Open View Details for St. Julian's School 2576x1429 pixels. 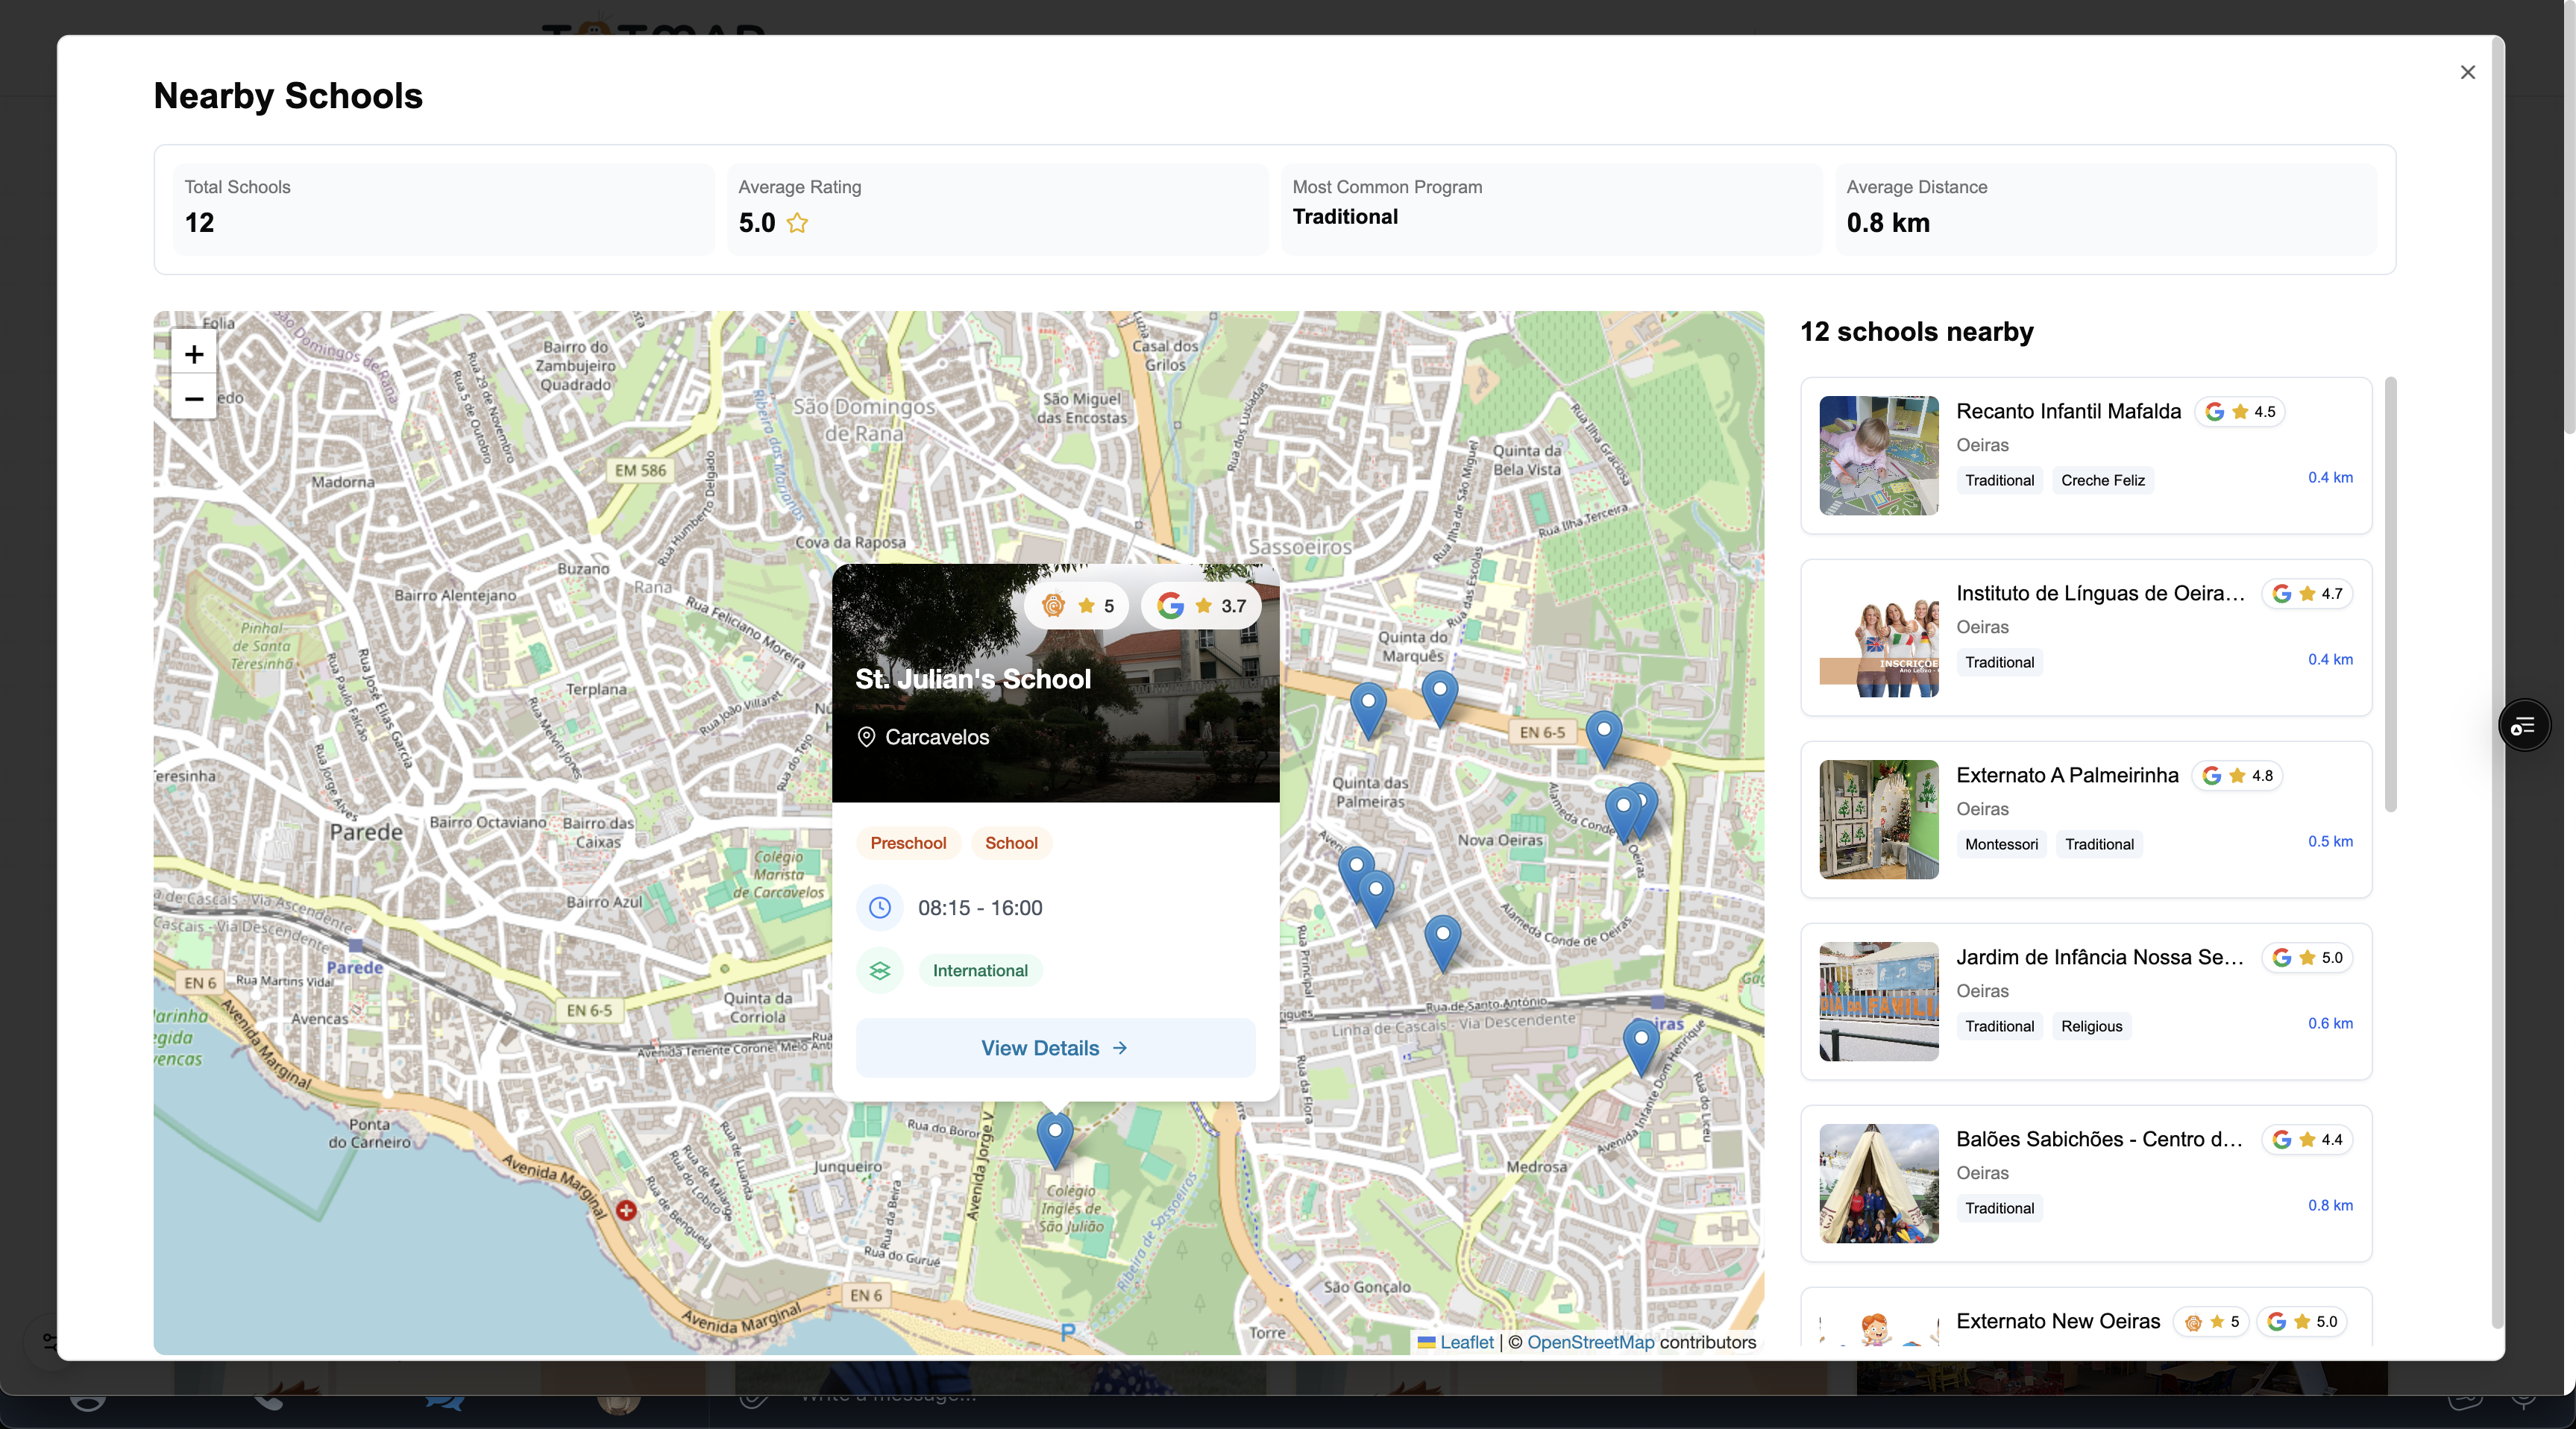(1055, 1048)
